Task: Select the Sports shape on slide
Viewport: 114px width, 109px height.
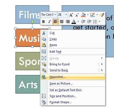Action: click(28, 61)
